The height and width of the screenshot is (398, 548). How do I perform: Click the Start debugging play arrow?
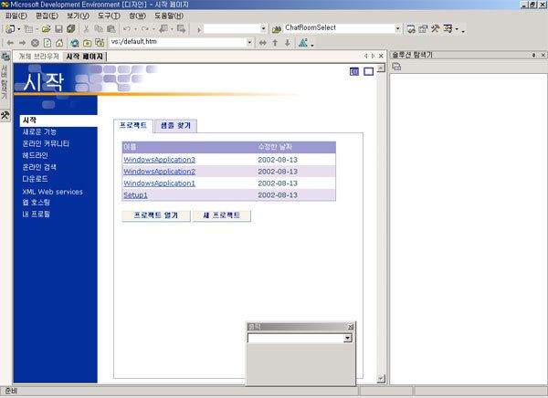point(199,30)
